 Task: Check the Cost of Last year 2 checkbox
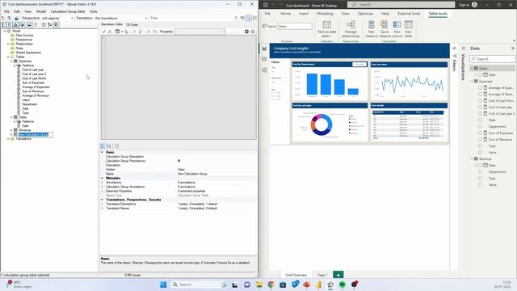[480, 113]
